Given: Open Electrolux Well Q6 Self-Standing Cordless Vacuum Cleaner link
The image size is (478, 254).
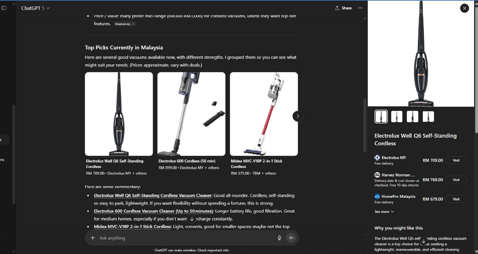Looking at the screenshot, I should (x=153, y=195).
